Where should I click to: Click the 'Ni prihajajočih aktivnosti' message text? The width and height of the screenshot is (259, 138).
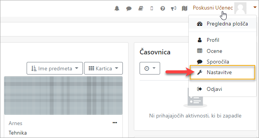(195, 116)
